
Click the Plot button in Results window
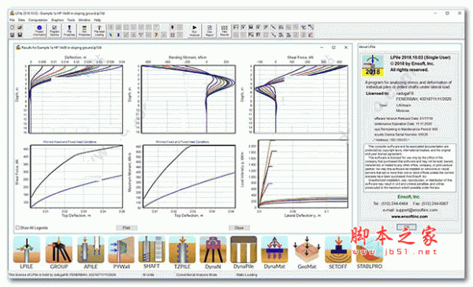click(x=126, y=228)
